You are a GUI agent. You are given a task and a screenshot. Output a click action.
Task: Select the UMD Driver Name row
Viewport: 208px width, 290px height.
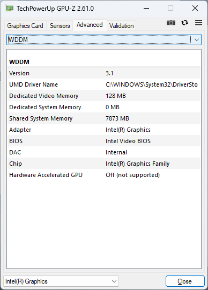point(104,84)
